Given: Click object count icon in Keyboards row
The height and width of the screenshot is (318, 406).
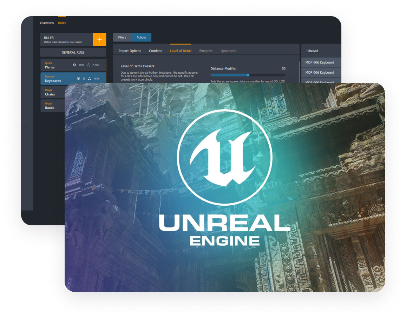Looking at the screenshot, I should point(78,78).
